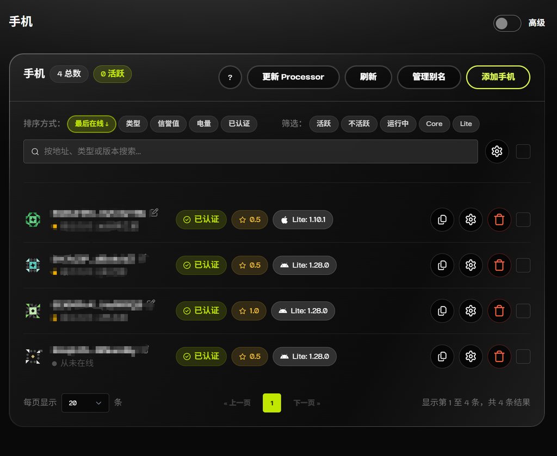Viewport: 557px width, 456px height.
Task: Toggle the 高级 advanced switch
Action: (507, 23)
